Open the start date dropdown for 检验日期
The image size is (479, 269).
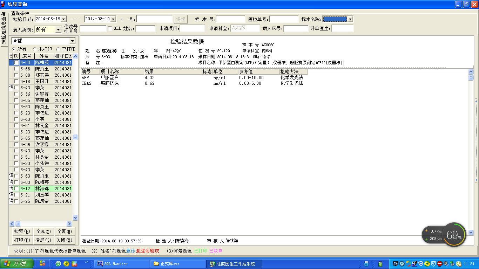tap(64, 19)
